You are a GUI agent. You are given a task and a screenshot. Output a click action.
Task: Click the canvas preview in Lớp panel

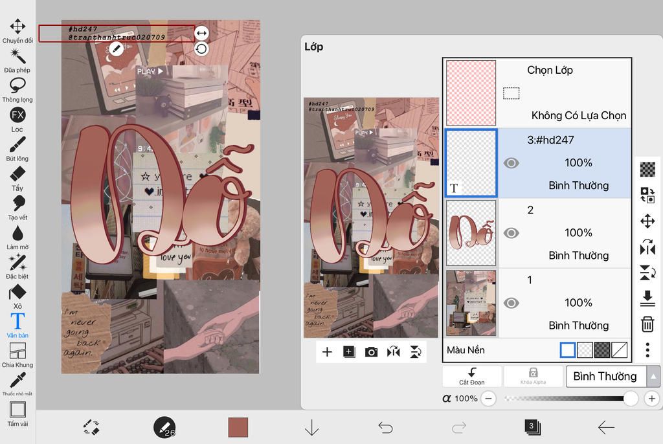click(371, 217)
